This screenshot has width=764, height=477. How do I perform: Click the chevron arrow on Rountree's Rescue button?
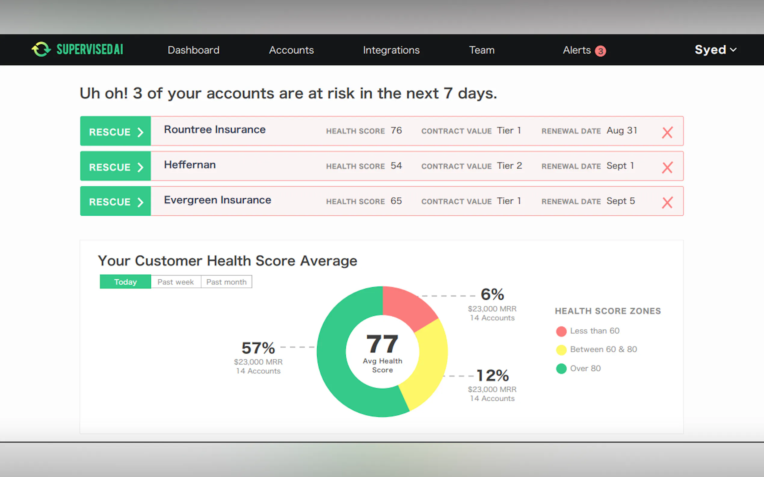(140, 132)
